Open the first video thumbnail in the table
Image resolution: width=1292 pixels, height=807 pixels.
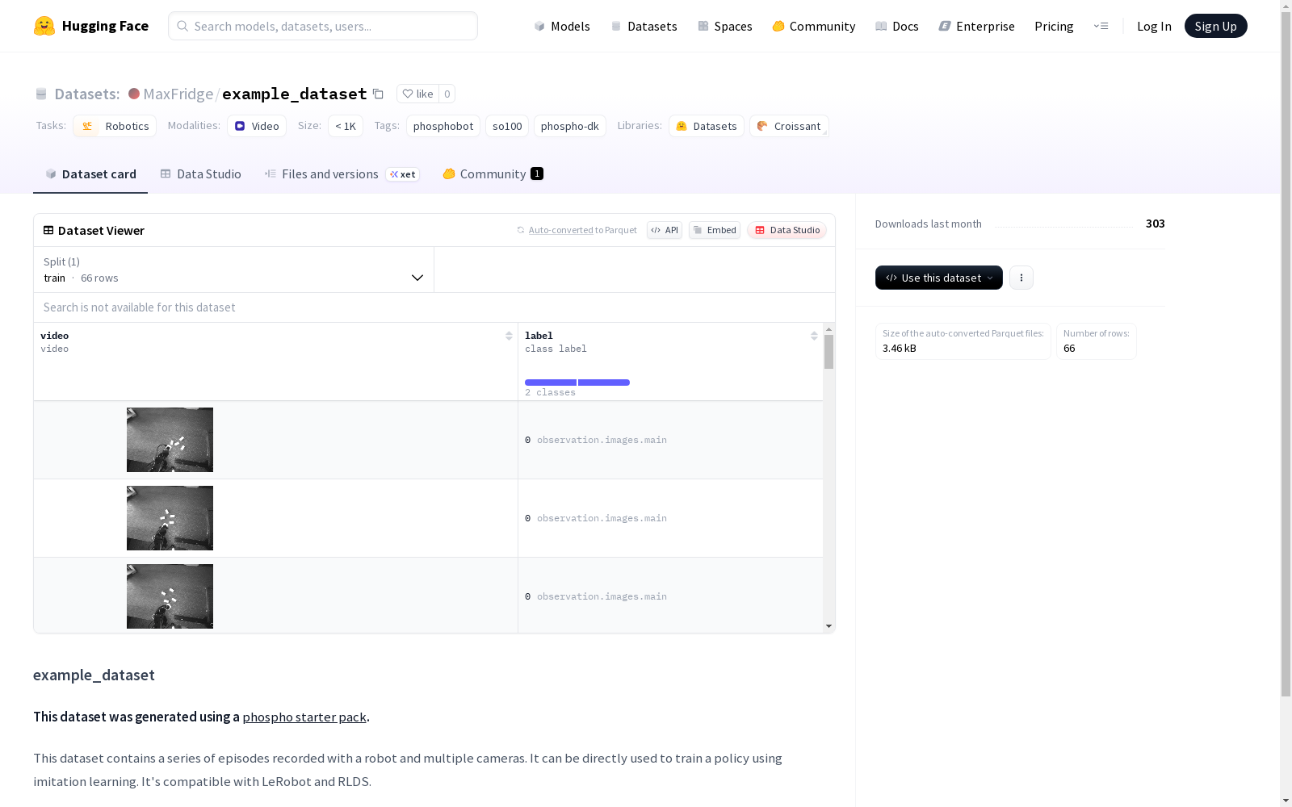coord(170,440)
